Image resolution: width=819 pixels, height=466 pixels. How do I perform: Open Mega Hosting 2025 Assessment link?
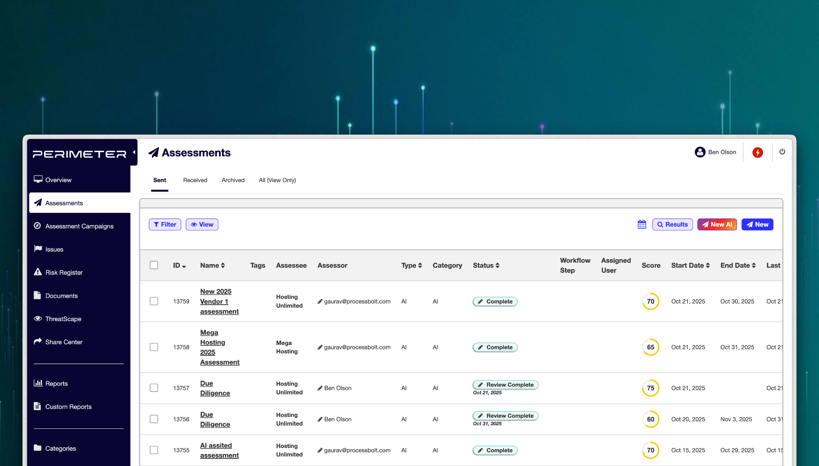coord(220,347)
